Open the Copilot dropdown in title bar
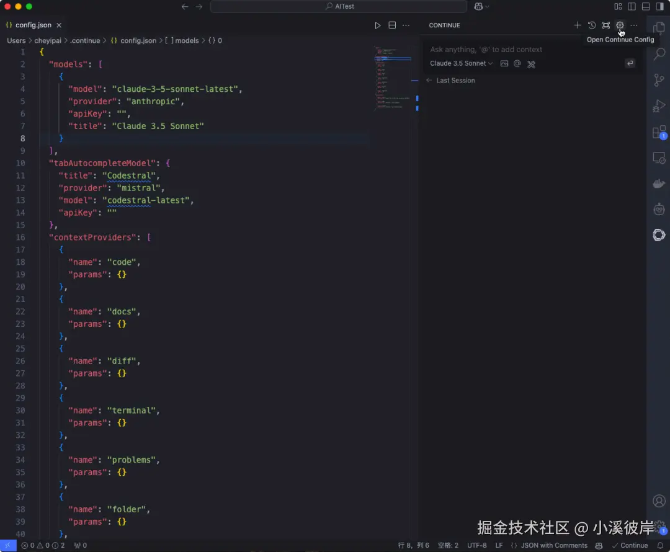Viewport: 670px width, 552px height. point(481,6)
